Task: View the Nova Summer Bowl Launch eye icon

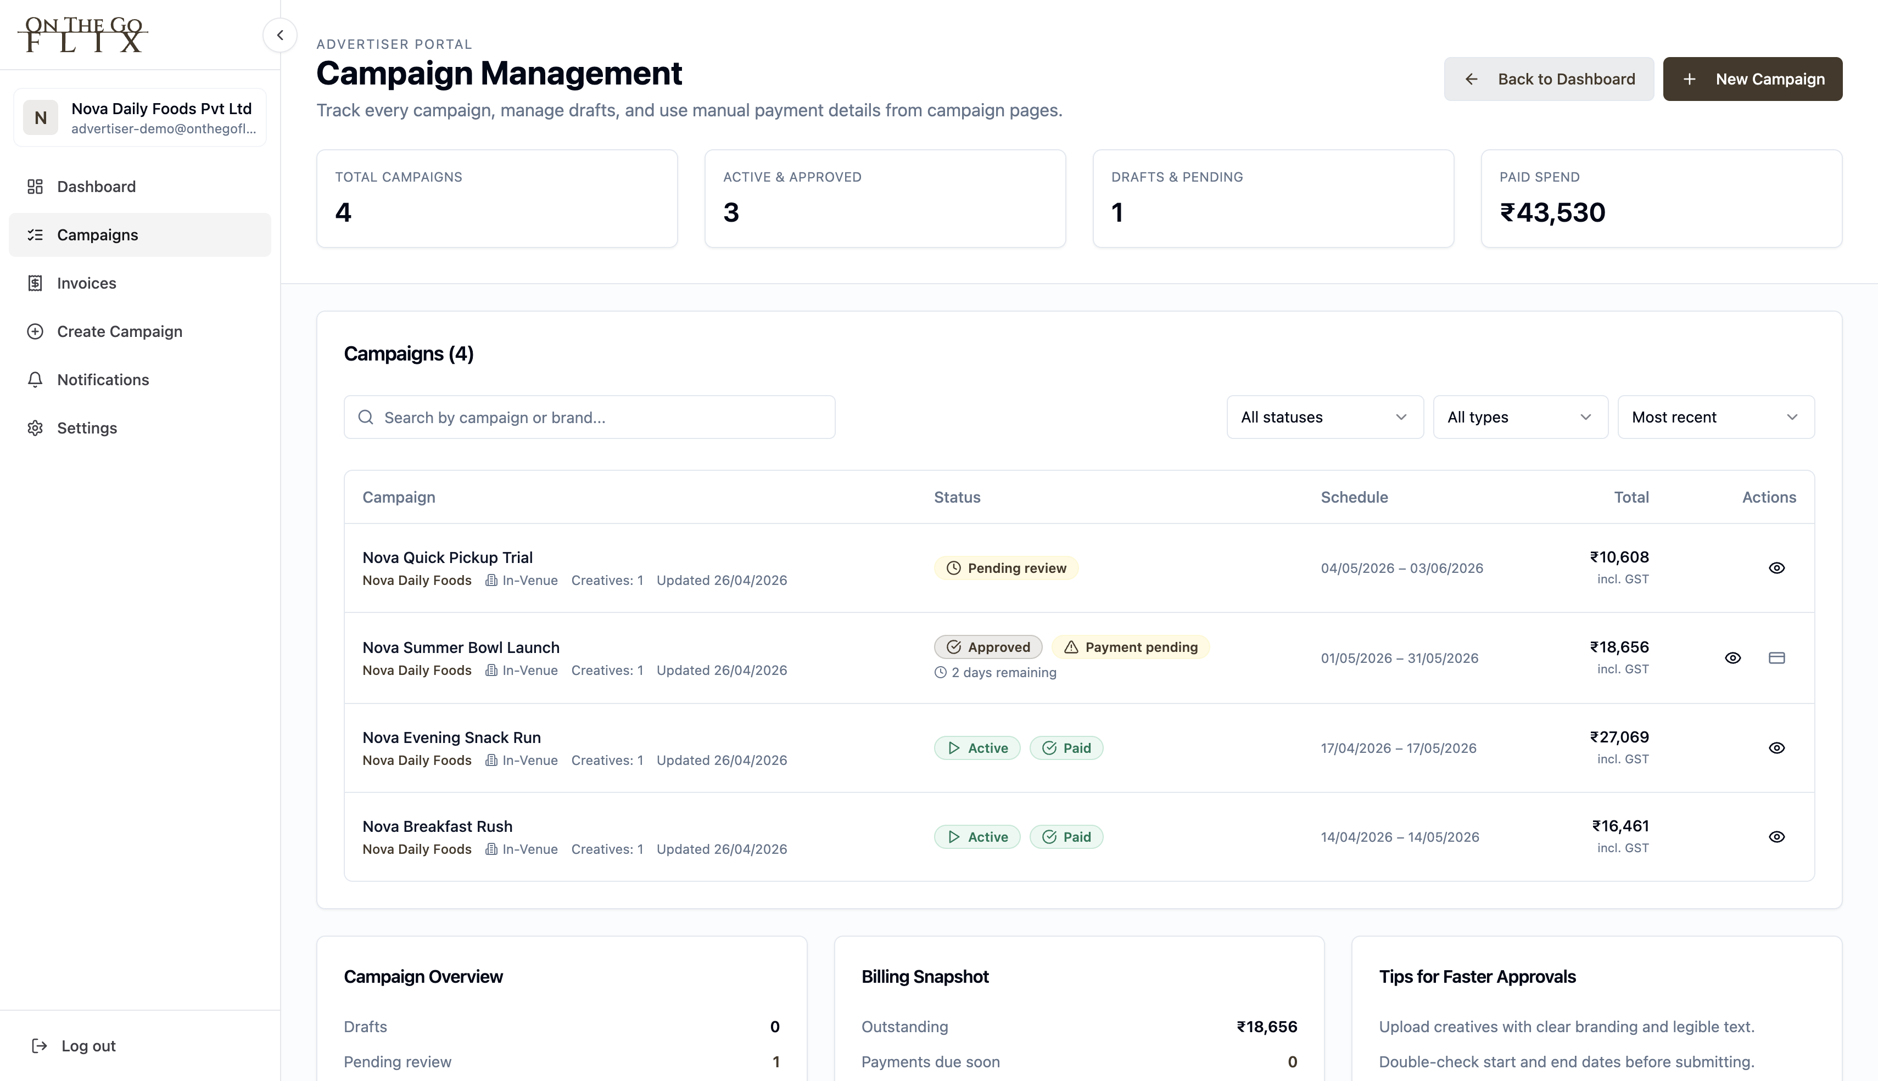Action: (x=1732, y=658)
